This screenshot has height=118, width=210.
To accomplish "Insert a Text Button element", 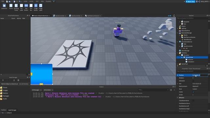I will (26, 7).
